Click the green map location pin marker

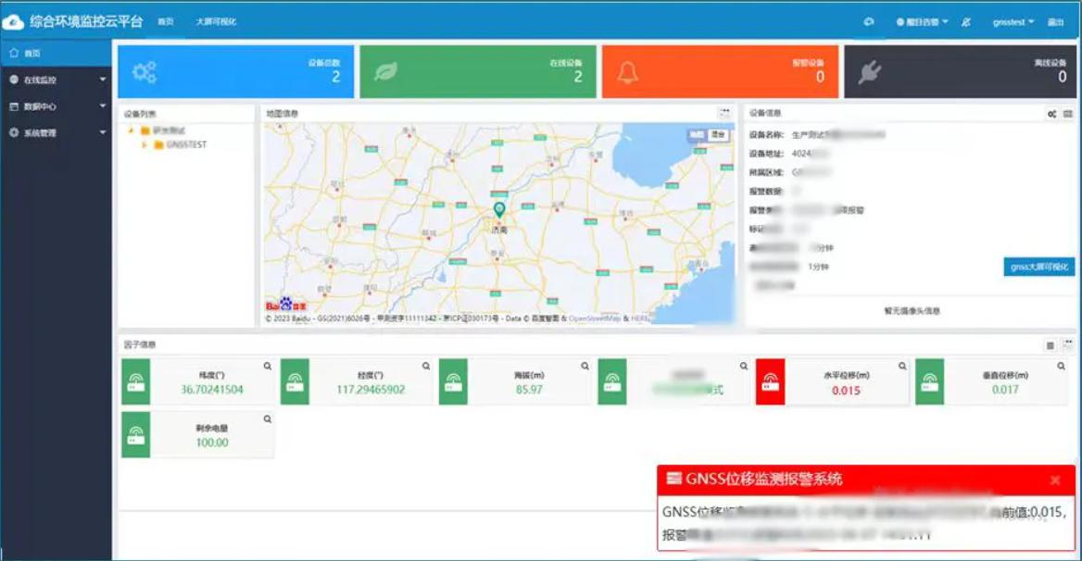pos(499,210)
